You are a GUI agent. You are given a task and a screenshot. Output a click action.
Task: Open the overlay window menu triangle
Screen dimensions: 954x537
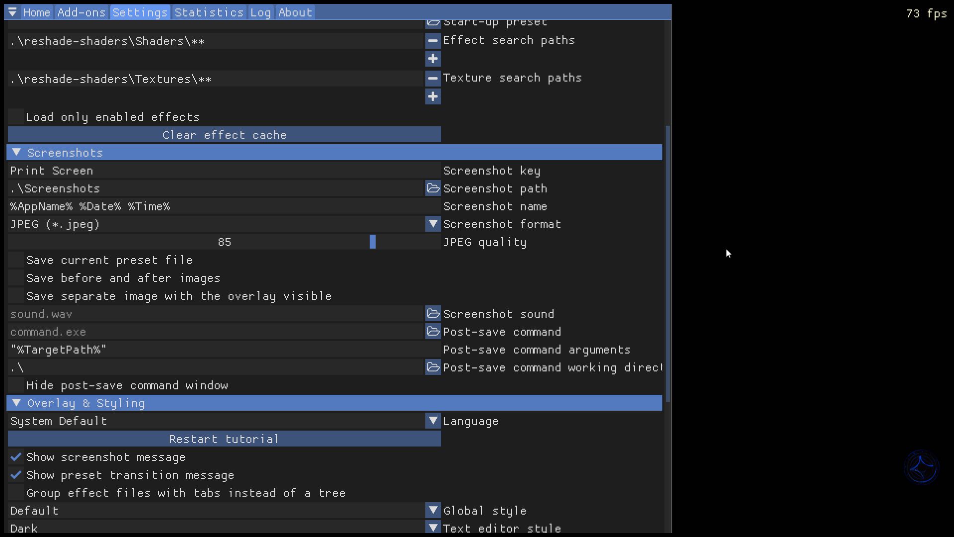click(12, 12)
